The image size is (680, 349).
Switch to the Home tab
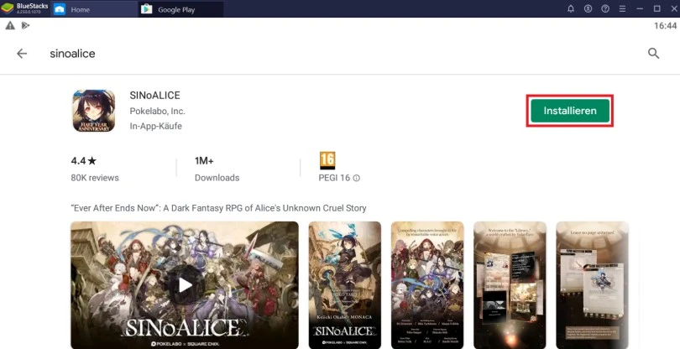94,9
